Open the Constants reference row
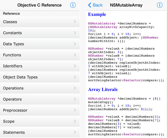Image resolution: width=167 pixels, height=138 pixels. click(12, 33)
